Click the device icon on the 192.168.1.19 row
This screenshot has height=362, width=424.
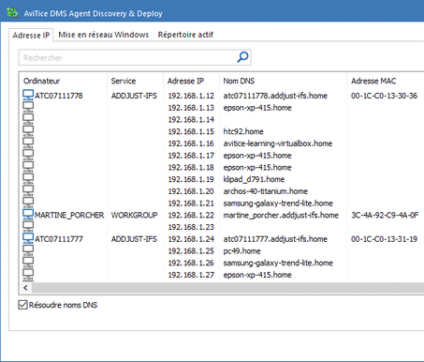click(x=28, y=178)
